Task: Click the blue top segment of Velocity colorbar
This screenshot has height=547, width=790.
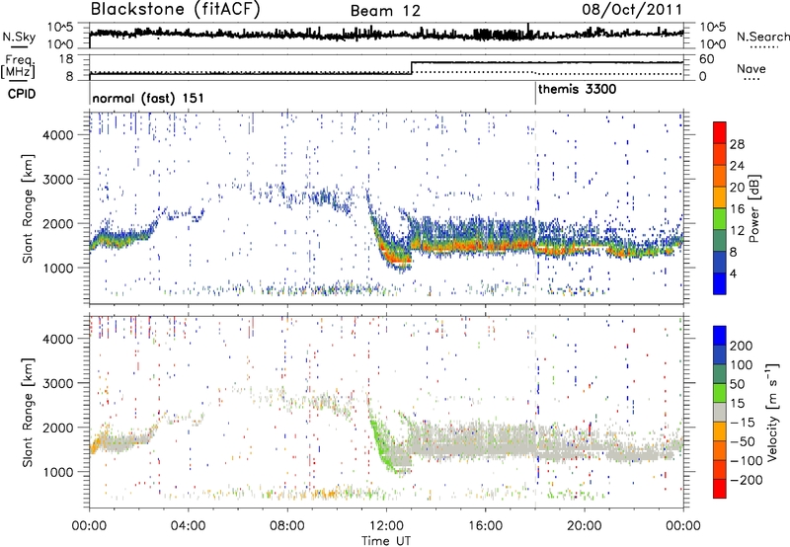Action: click(x=720, y=336)
